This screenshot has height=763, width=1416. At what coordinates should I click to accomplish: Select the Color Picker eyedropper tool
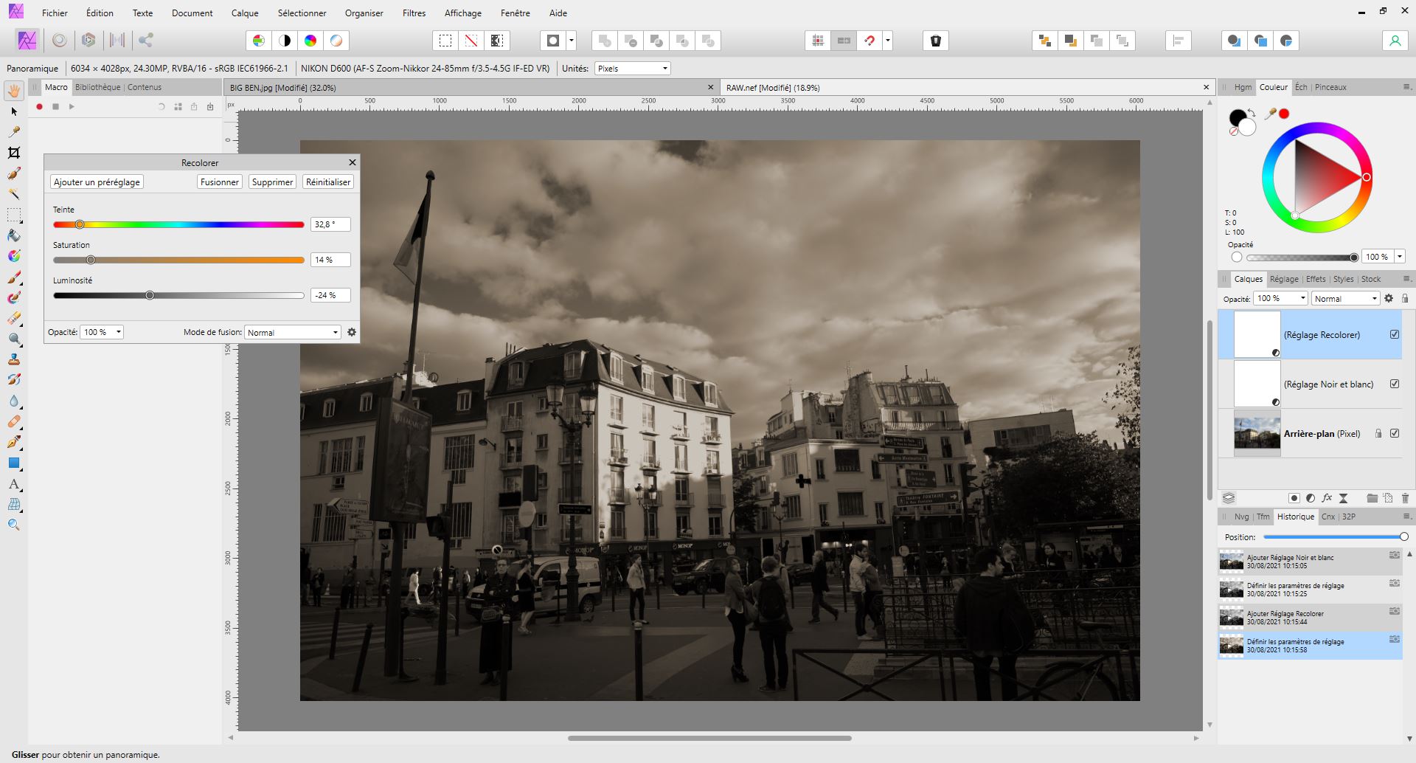pyautogui.click(x=14, y=132)
